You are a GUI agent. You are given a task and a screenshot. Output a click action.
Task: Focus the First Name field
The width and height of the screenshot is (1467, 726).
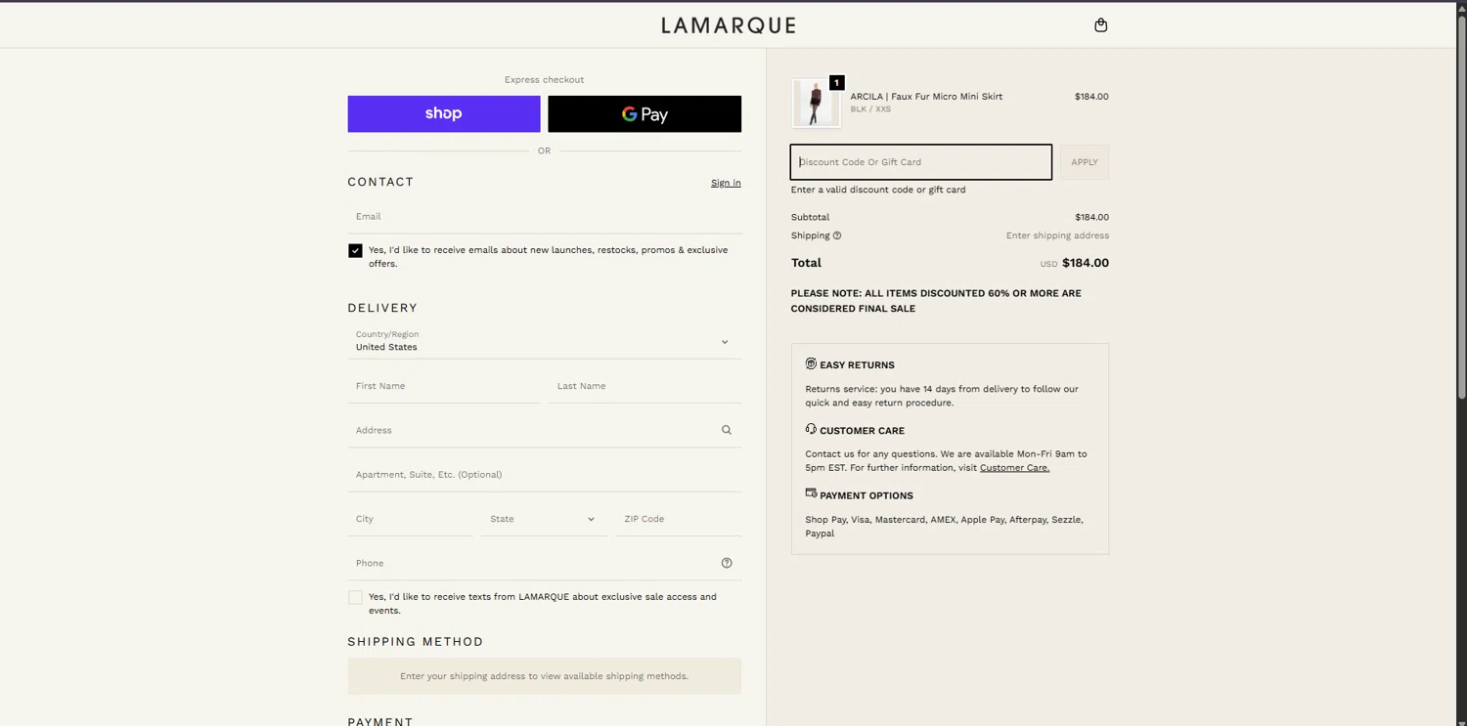444,386
